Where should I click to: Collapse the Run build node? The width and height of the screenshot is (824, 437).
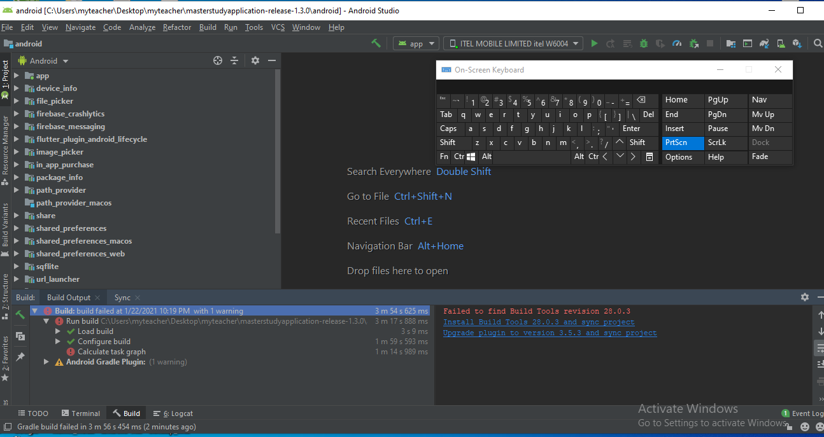[46, 321]
